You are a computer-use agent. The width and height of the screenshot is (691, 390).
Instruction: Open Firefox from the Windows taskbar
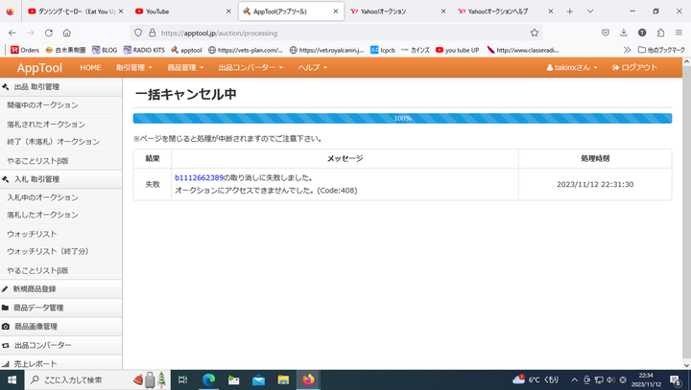pyautogui.click(x=307, y=379)
